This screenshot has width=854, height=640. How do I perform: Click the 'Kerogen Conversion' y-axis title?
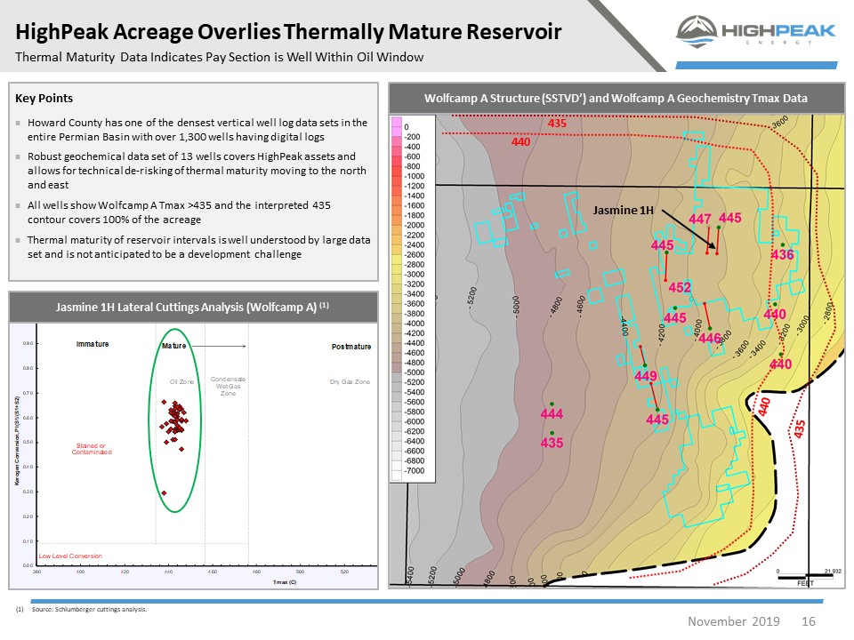point(18,441)
